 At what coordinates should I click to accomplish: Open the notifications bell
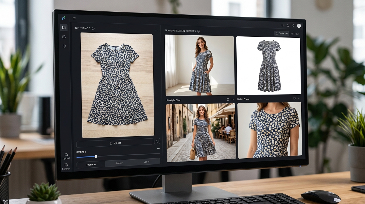(x=293, y=25)
